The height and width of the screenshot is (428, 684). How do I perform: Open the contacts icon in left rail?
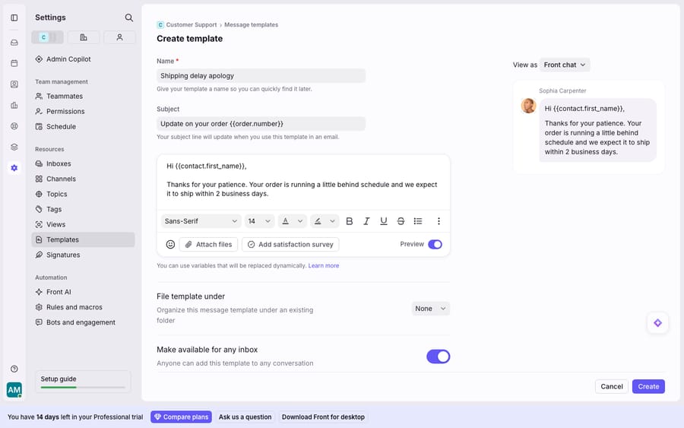14,84
